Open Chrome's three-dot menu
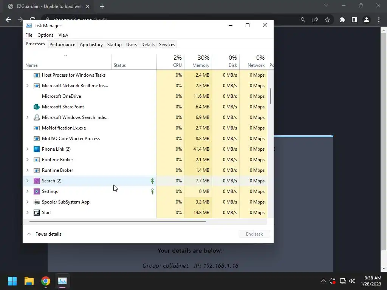Screen dimensions: 387x290 (x=379, y=20)
